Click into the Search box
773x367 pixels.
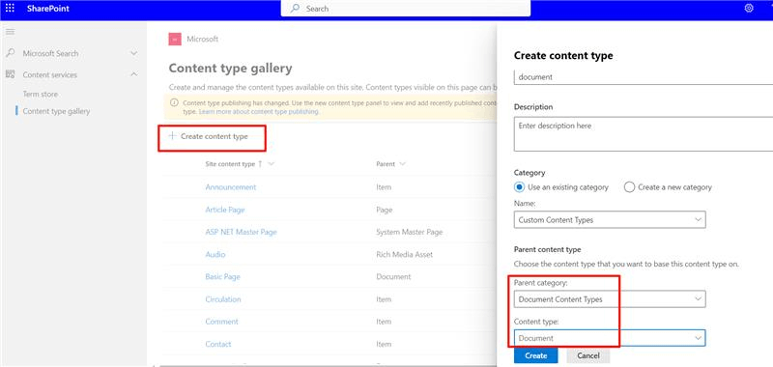[x=406, y=9]
